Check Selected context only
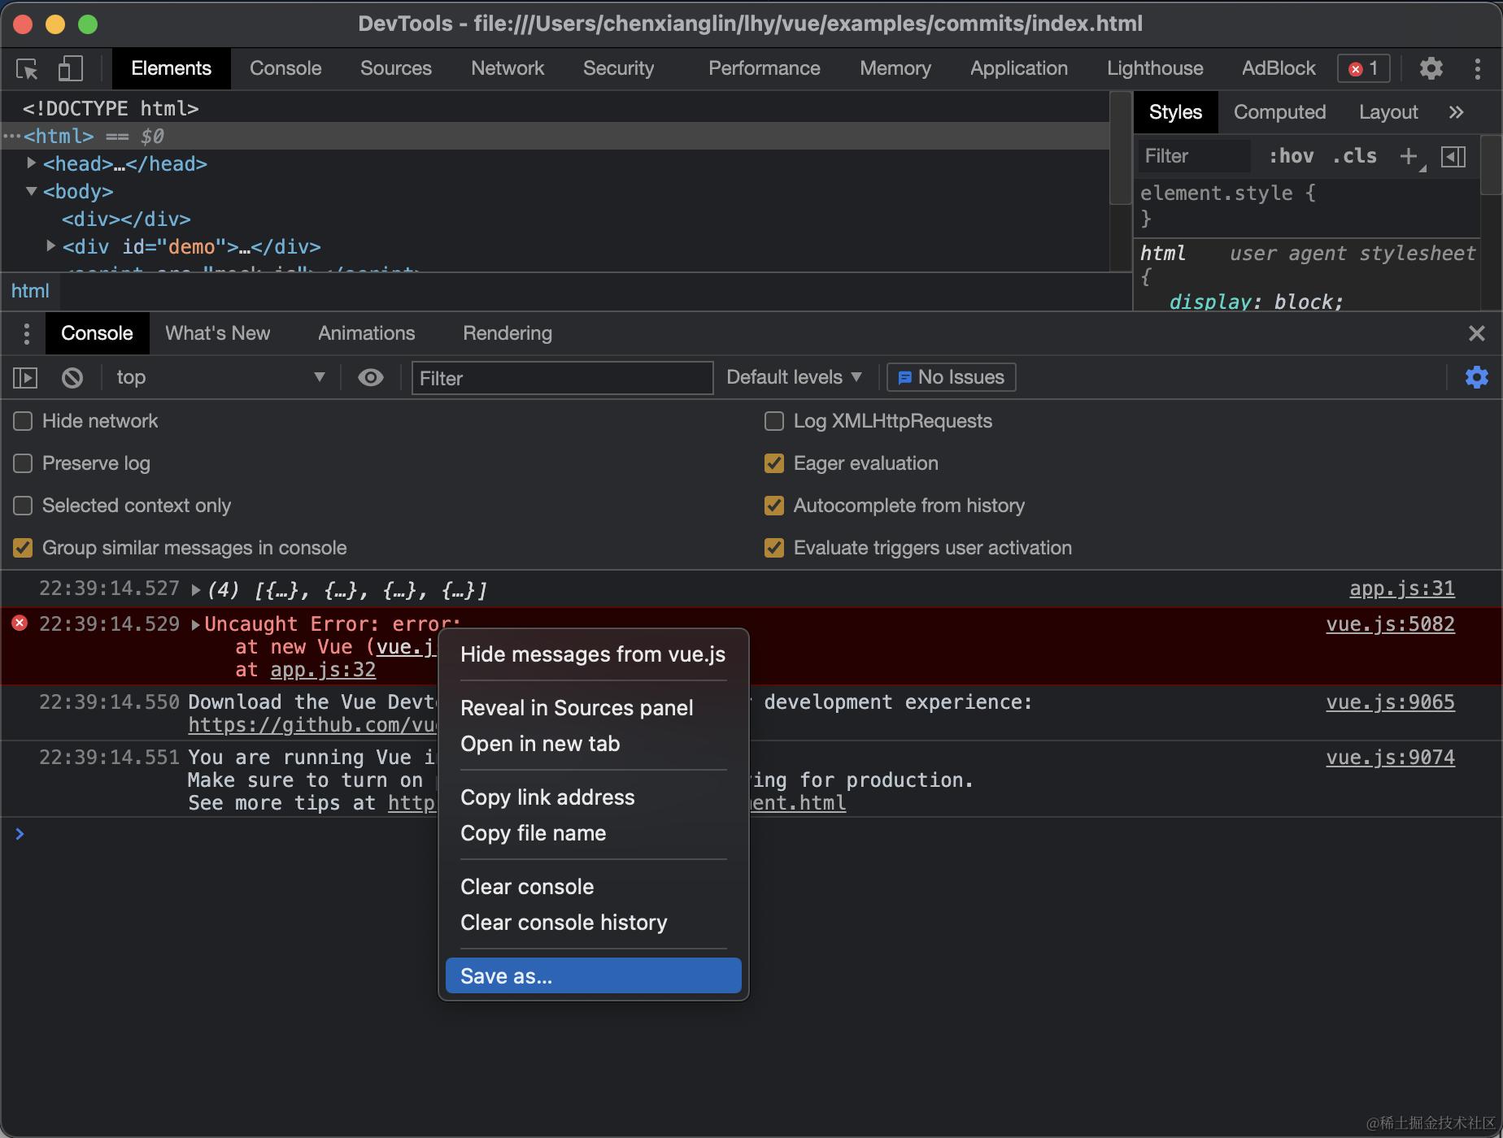 [23, 506]
